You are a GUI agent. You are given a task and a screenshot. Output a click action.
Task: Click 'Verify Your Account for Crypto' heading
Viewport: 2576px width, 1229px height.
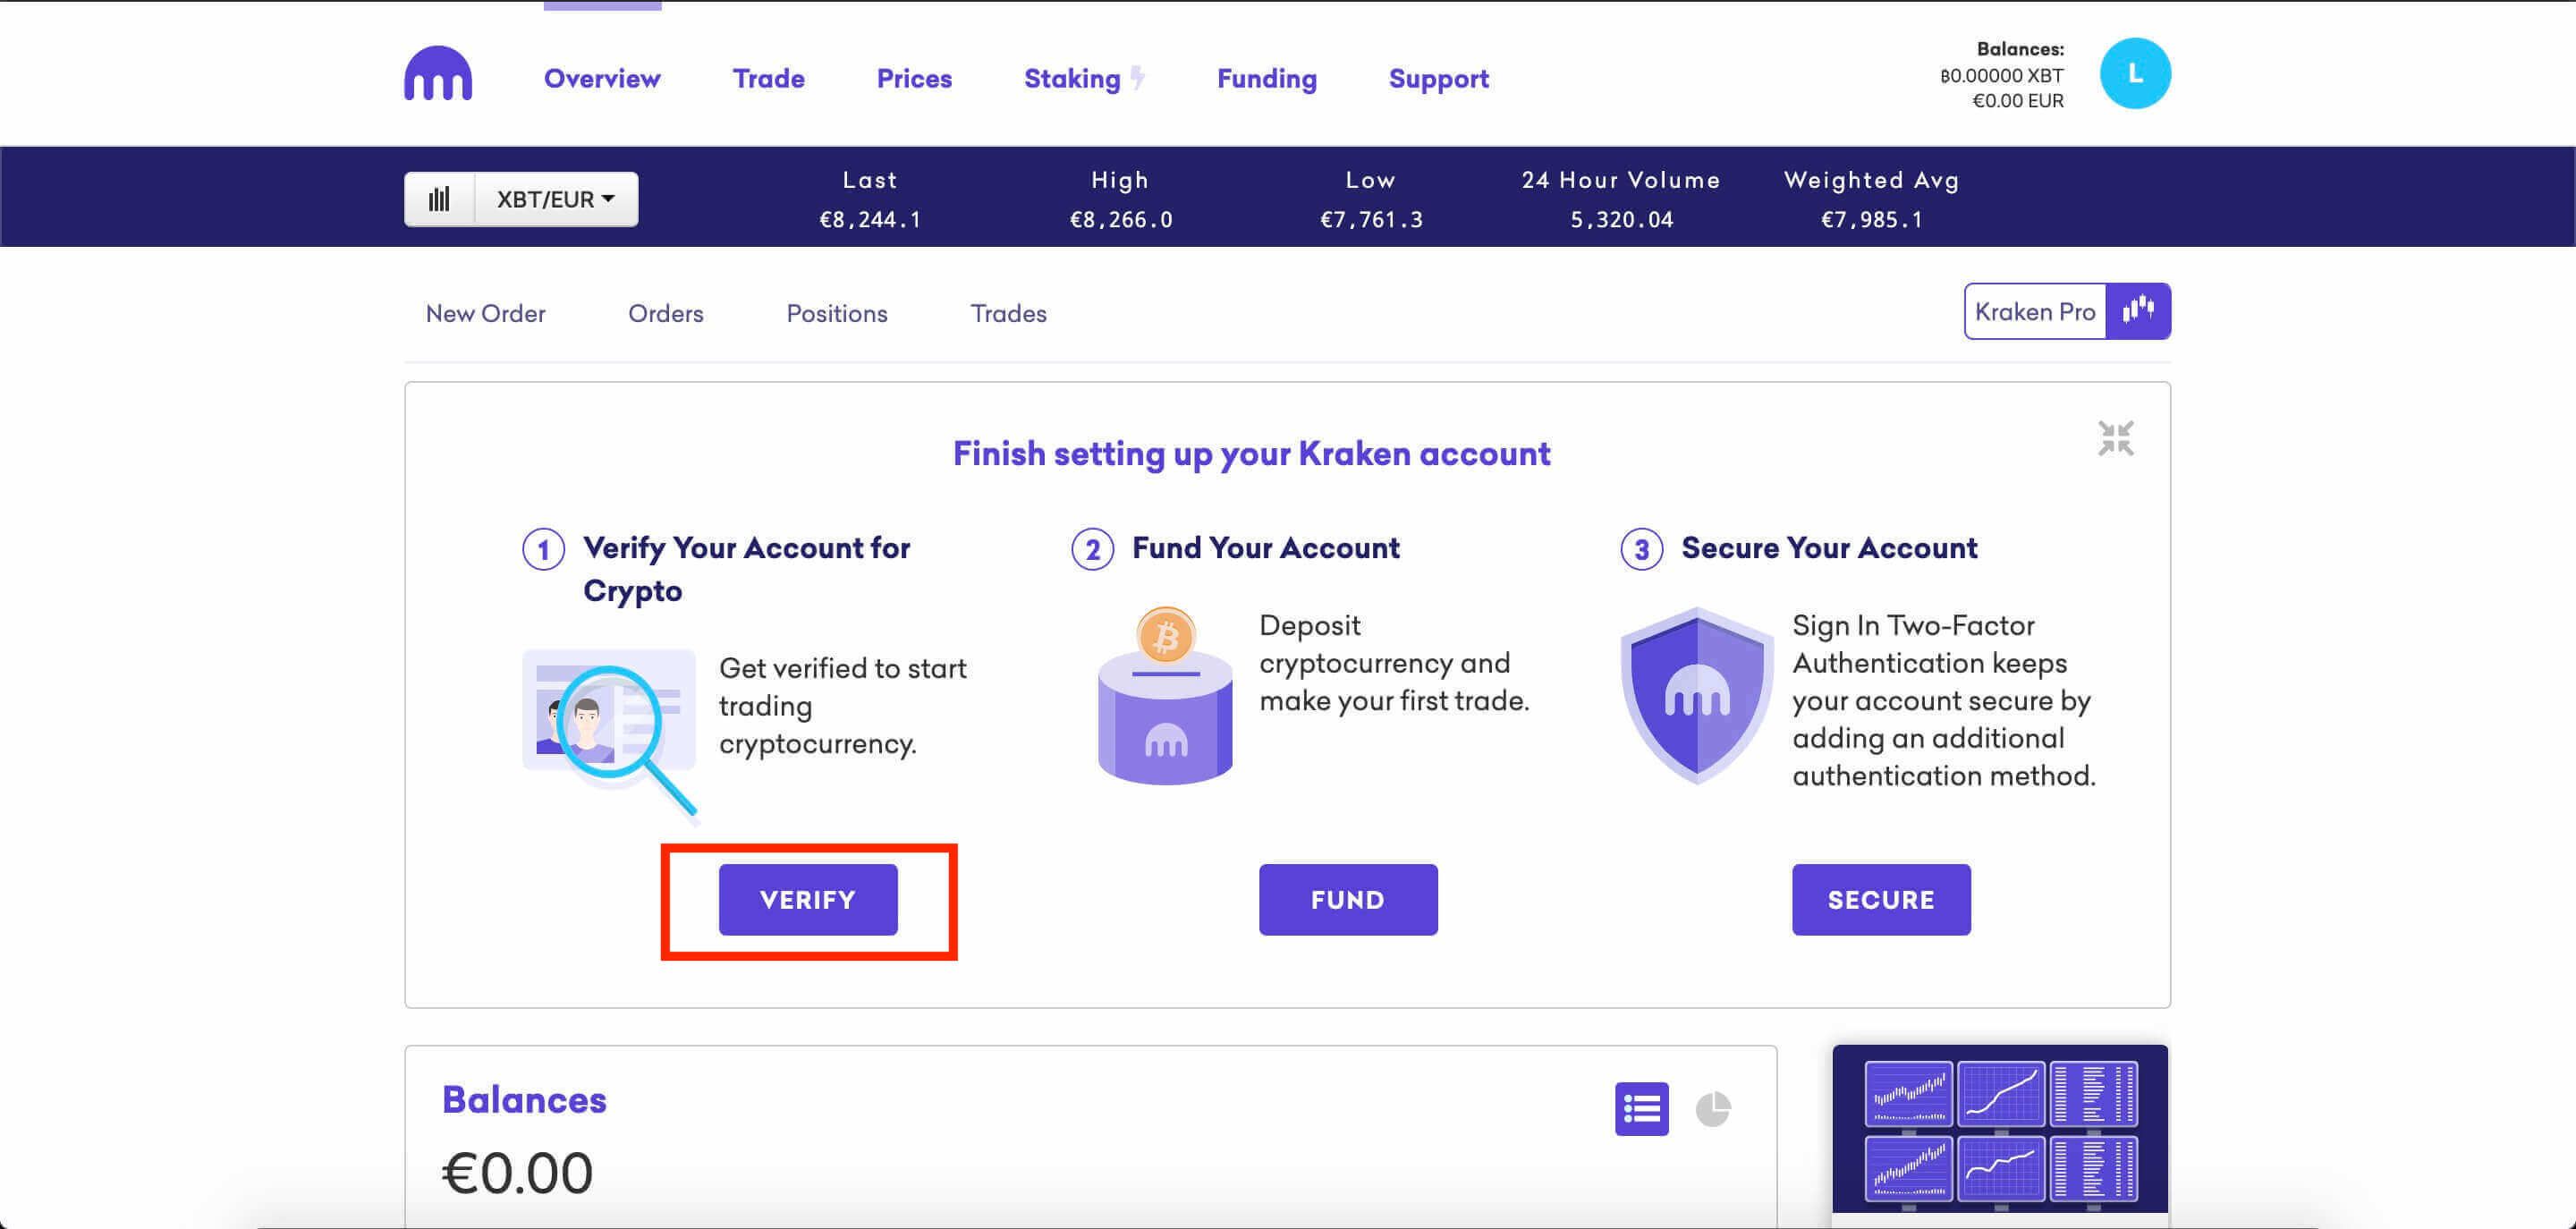click(x=746, y=569)
